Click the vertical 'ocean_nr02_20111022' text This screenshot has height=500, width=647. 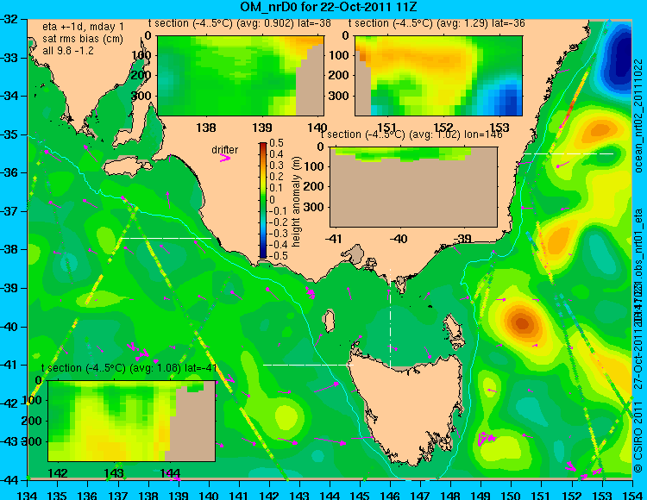[638, 116]
